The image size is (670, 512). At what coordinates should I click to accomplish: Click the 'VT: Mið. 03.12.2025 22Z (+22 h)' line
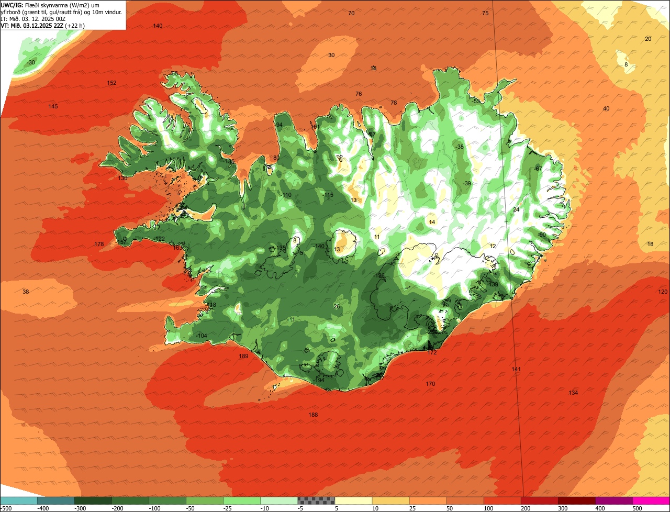(43, 25)
